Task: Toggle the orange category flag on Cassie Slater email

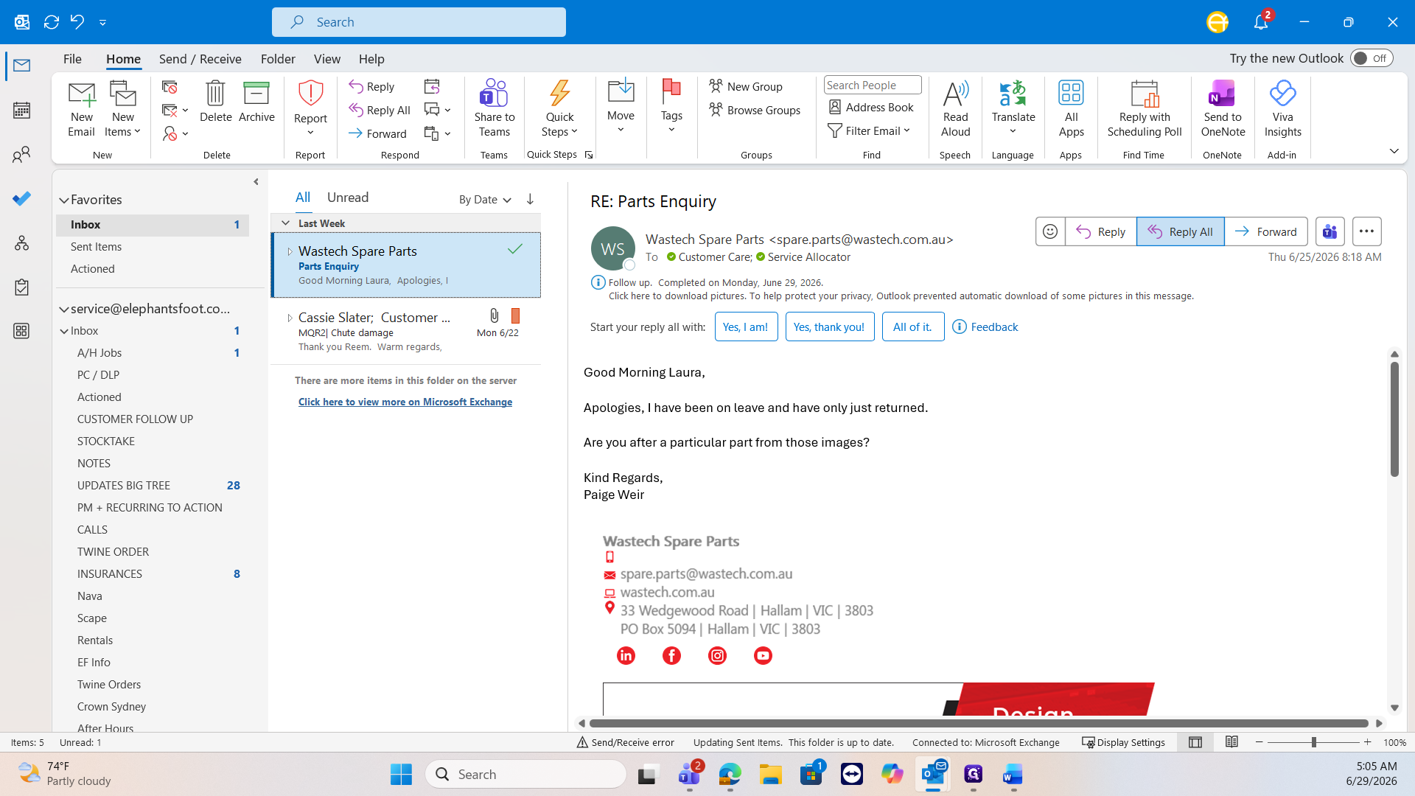Action: tap(515, 316)
